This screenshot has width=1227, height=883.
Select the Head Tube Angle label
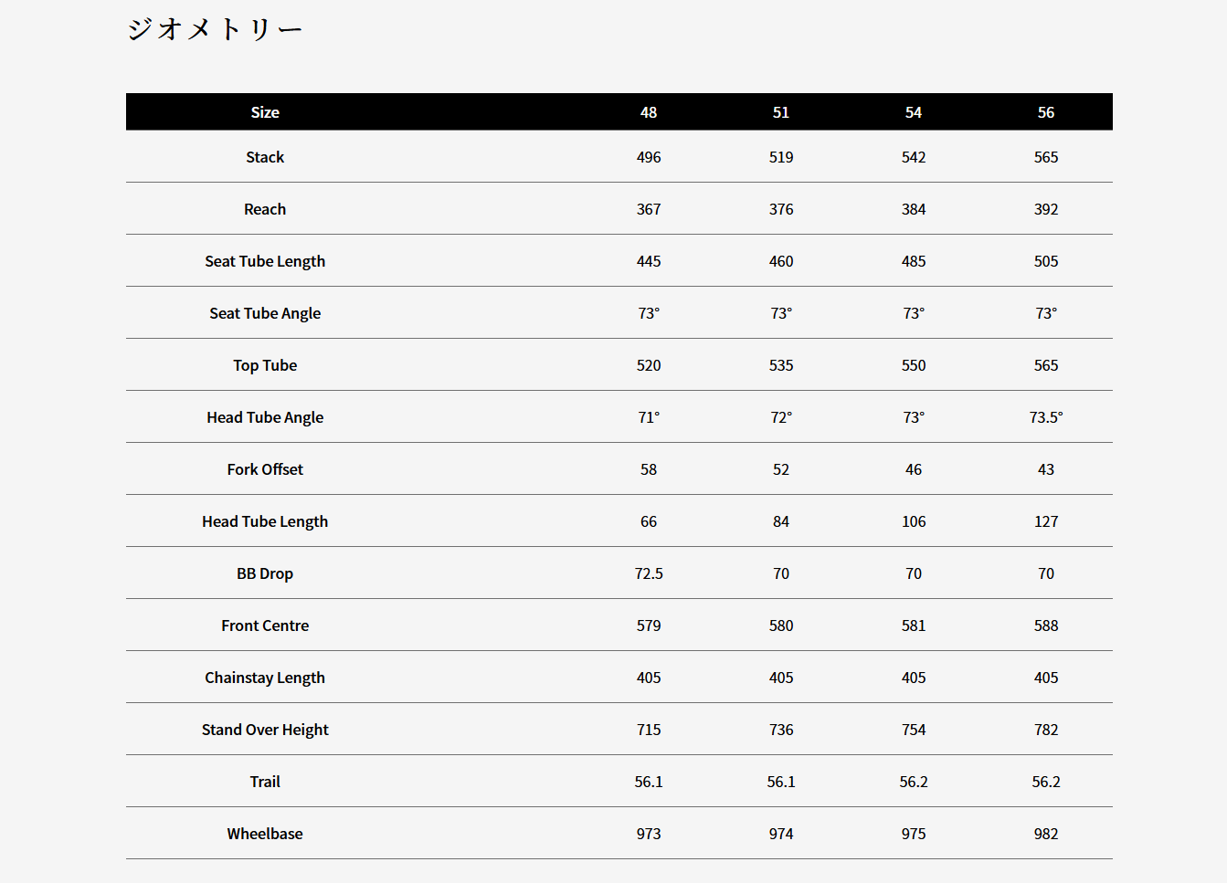(x=265, y=417)
